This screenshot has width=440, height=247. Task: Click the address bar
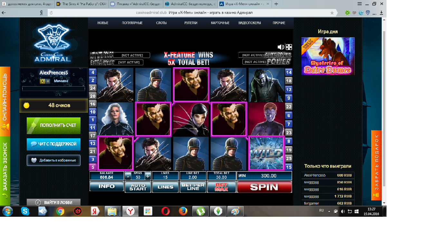coord(193,13)
